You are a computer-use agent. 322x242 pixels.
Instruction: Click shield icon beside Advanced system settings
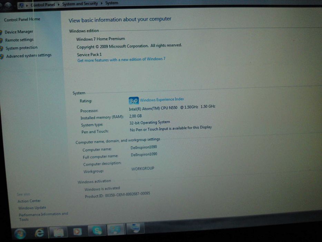click(x=2, y=57)
